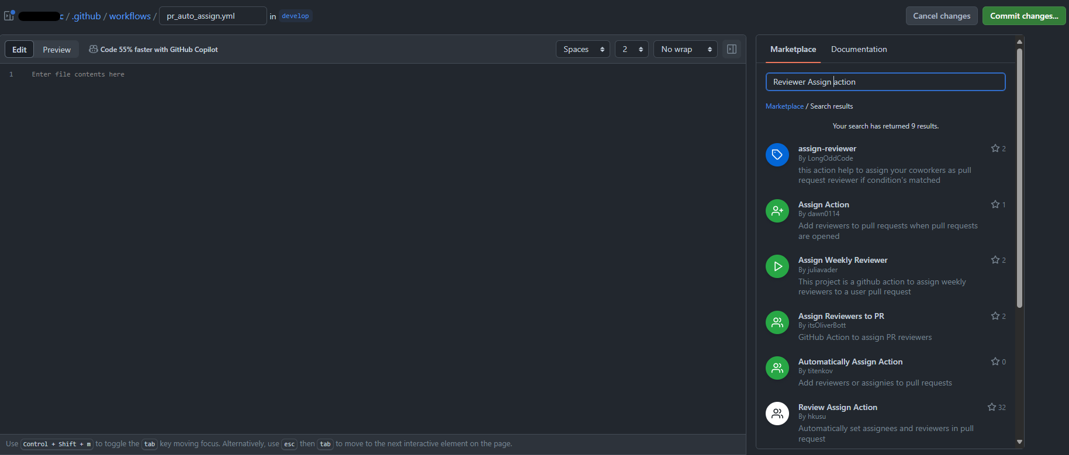Click the Assign Action person-plus icon

click(x=777, y=211)
